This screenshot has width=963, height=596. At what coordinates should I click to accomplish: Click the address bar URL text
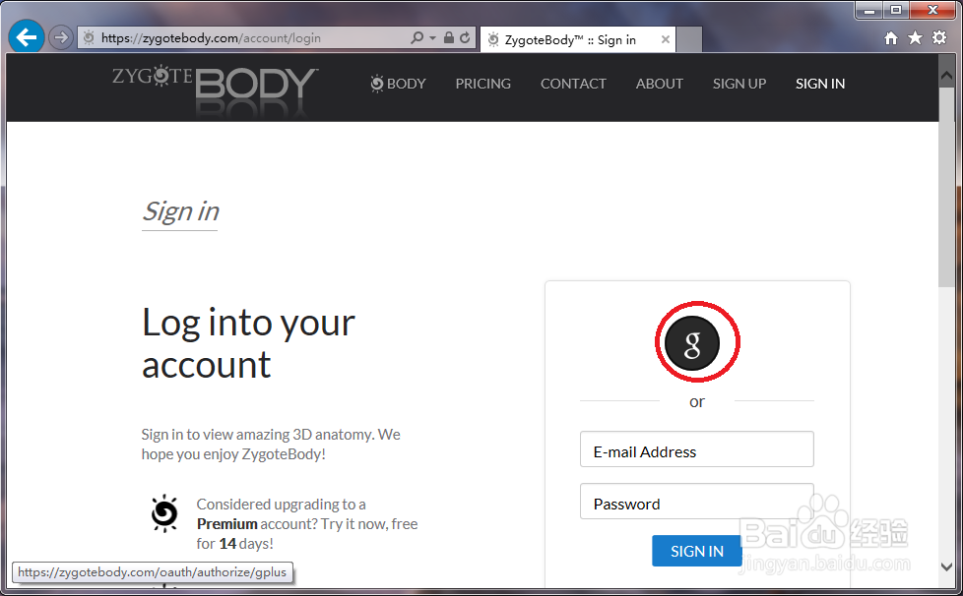211,38
